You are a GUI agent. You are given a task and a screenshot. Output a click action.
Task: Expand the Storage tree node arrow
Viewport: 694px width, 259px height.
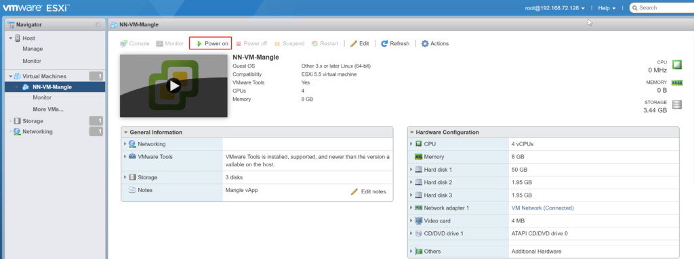(x=11, y=121)
